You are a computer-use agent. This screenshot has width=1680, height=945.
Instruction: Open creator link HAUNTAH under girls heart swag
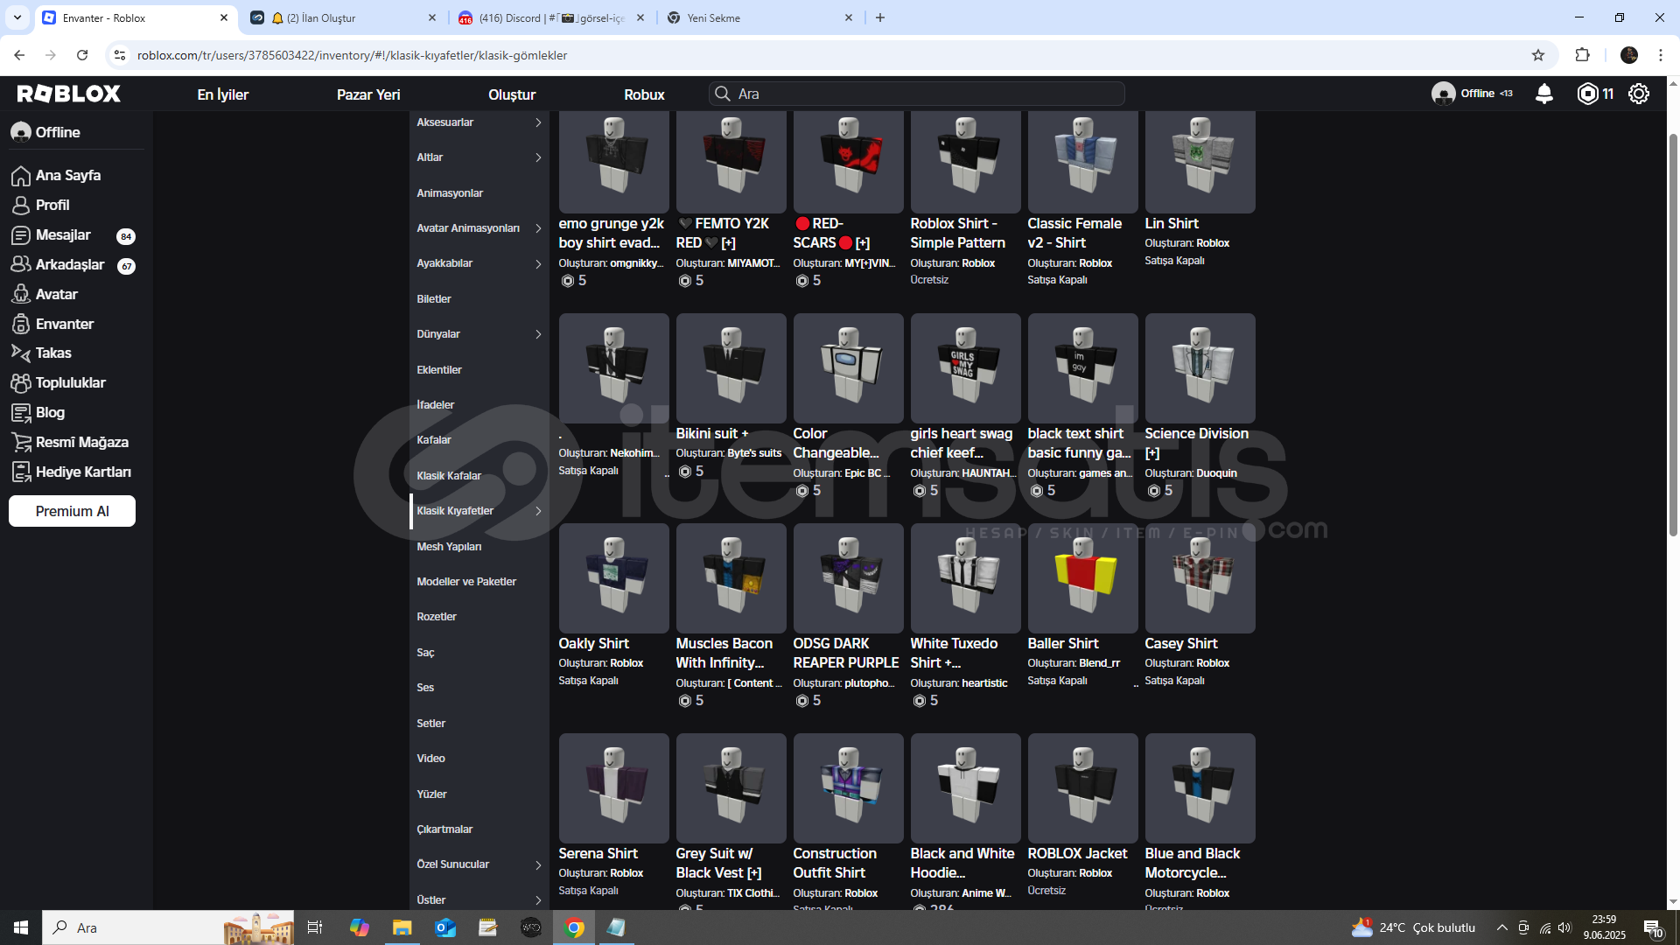click(x=988, y=473)
